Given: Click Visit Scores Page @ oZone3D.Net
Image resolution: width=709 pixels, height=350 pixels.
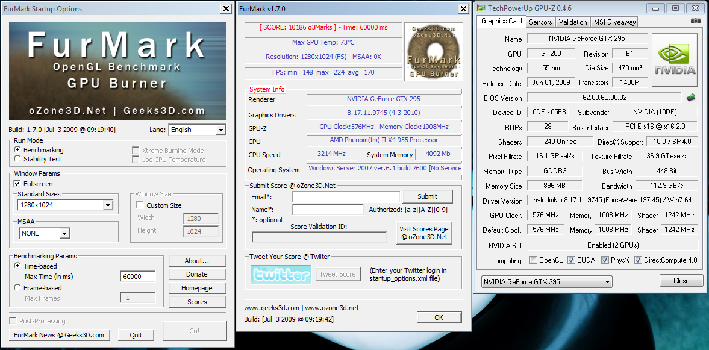Looking at the screenshot, I should coord(423,233).
